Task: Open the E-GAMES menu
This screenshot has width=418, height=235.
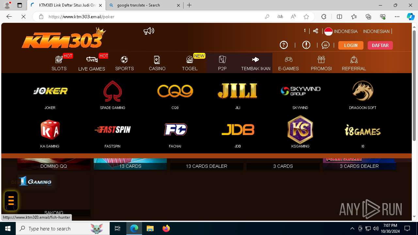Action: click(x=288, y=63)
